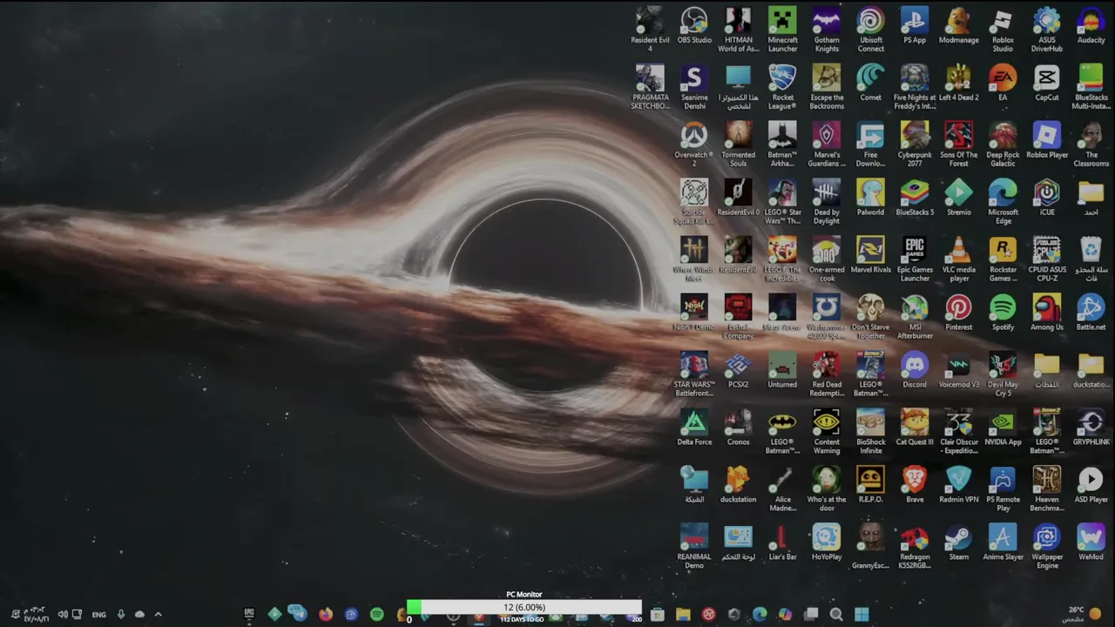Select the Modmanage desktop icon
This screenshot has width=1115, height=627.
[x=958, y=25]
